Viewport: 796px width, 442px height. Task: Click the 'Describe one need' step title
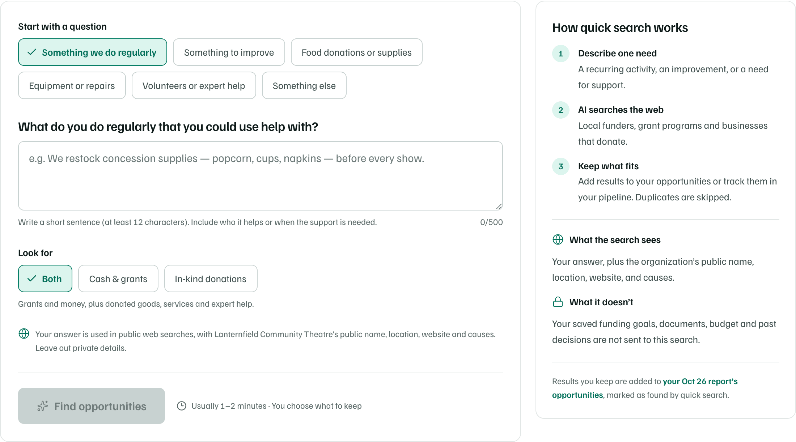point(617,53)
